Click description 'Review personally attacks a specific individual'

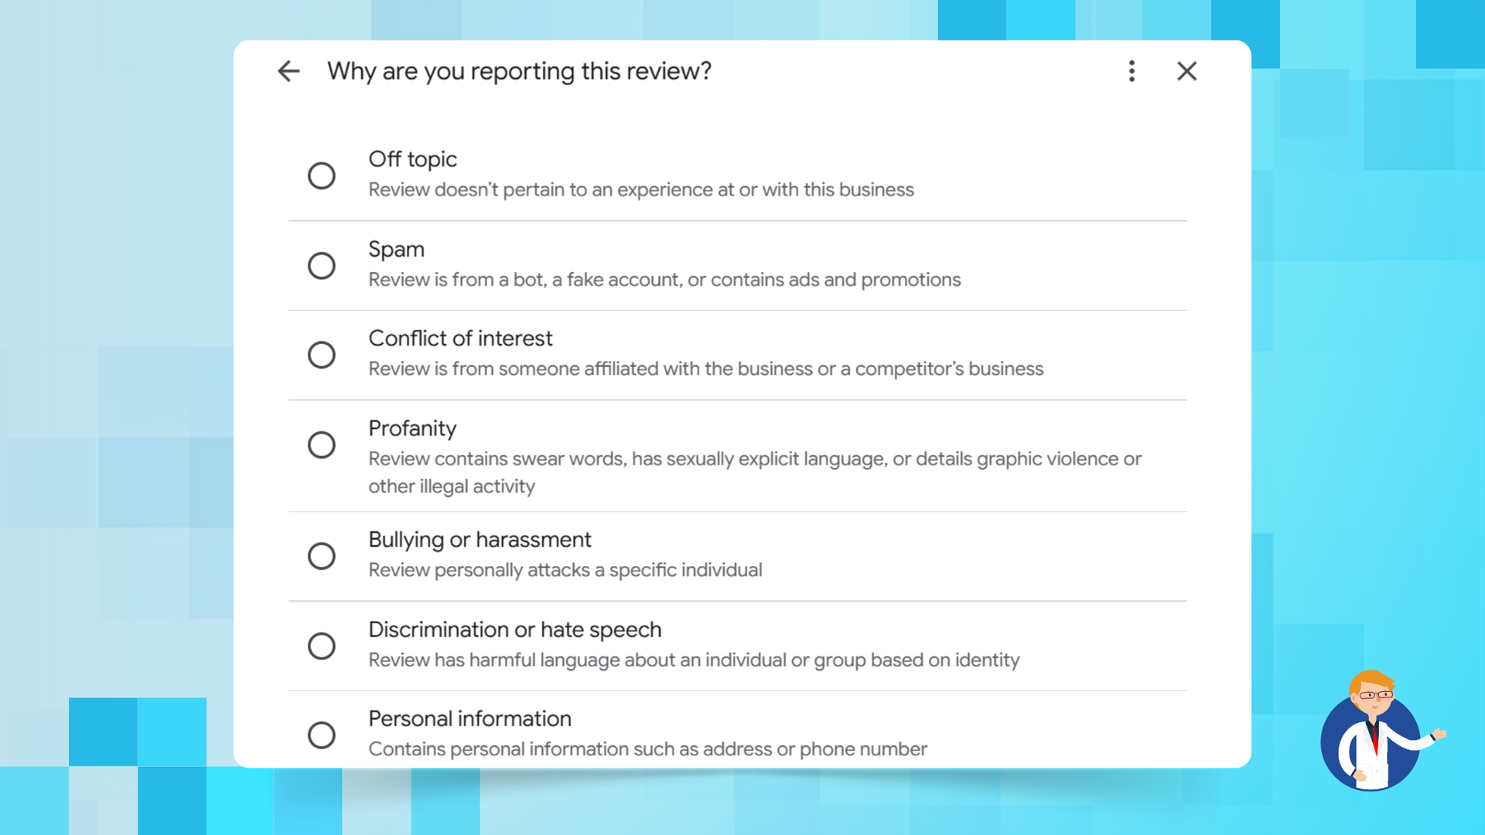[x=565, y=571]
